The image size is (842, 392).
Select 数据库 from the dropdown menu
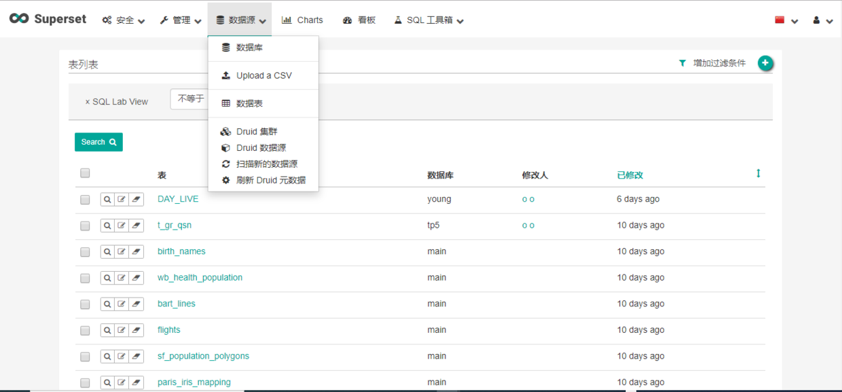point(263,48)
